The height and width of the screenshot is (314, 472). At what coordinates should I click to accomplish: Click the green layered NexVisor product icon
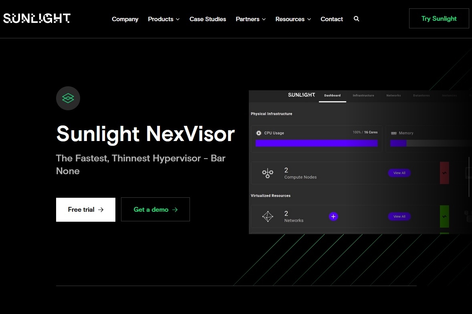(68, 98)
